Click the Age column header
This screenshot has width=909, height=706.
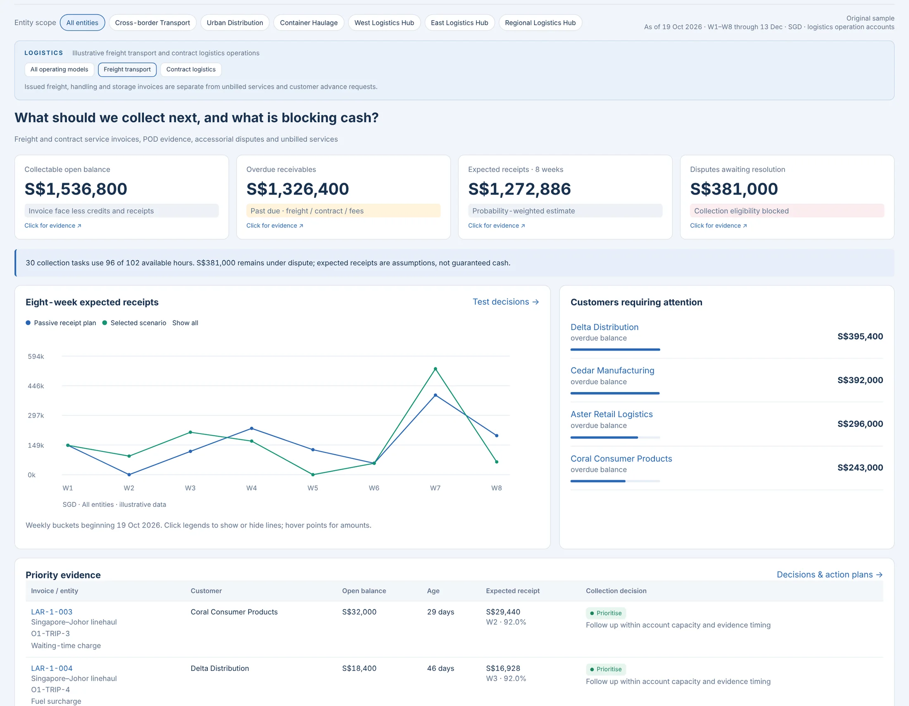click(433, 591)
